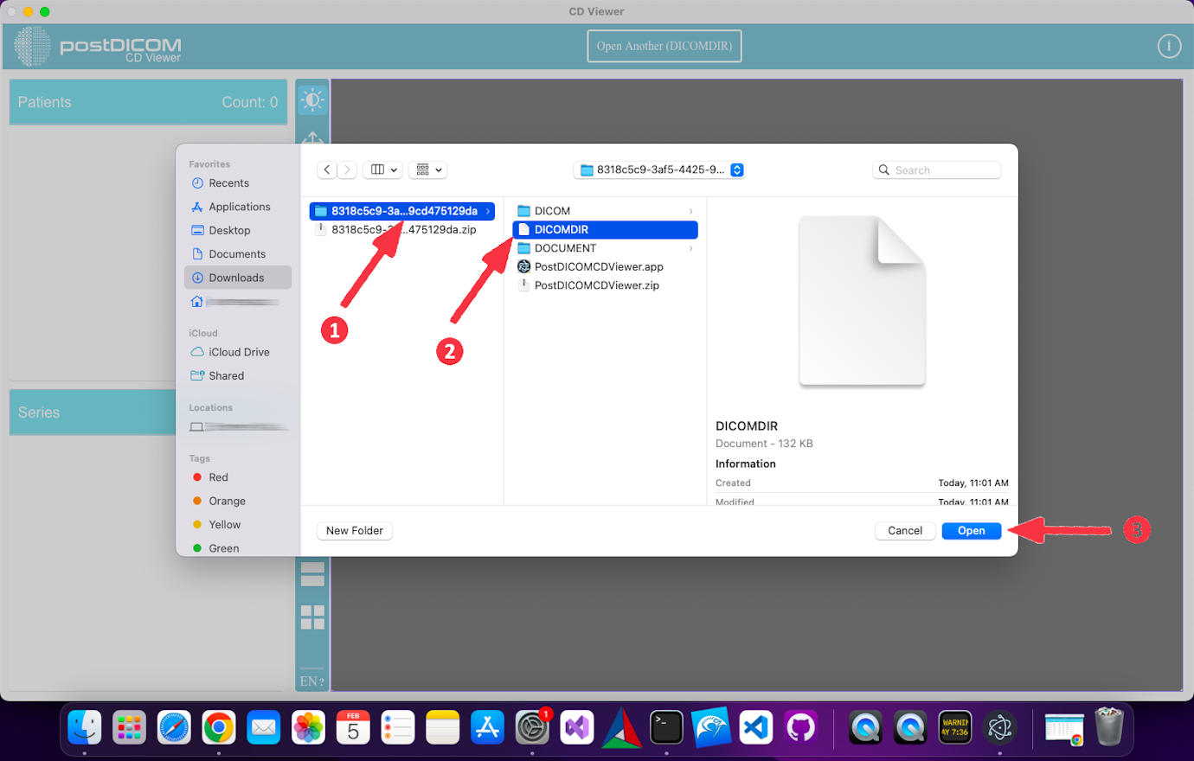Select the 2x2 grid layout icon
Image resolution: width=1194 pixels, height=761 pixels.
point(311,617)
